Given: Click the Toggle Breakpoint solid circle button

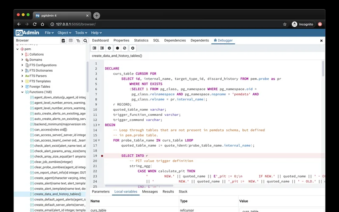Looking at the screenshot, I should pos(117,48).
